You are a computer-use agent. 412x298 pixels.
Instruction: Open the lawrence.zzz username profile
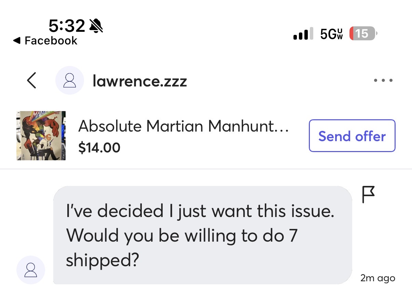tap(139, 81)
